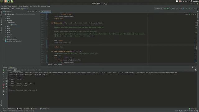Hide the Project panel minus button
This screenshot has width=199, height=112.
[39, 12]
